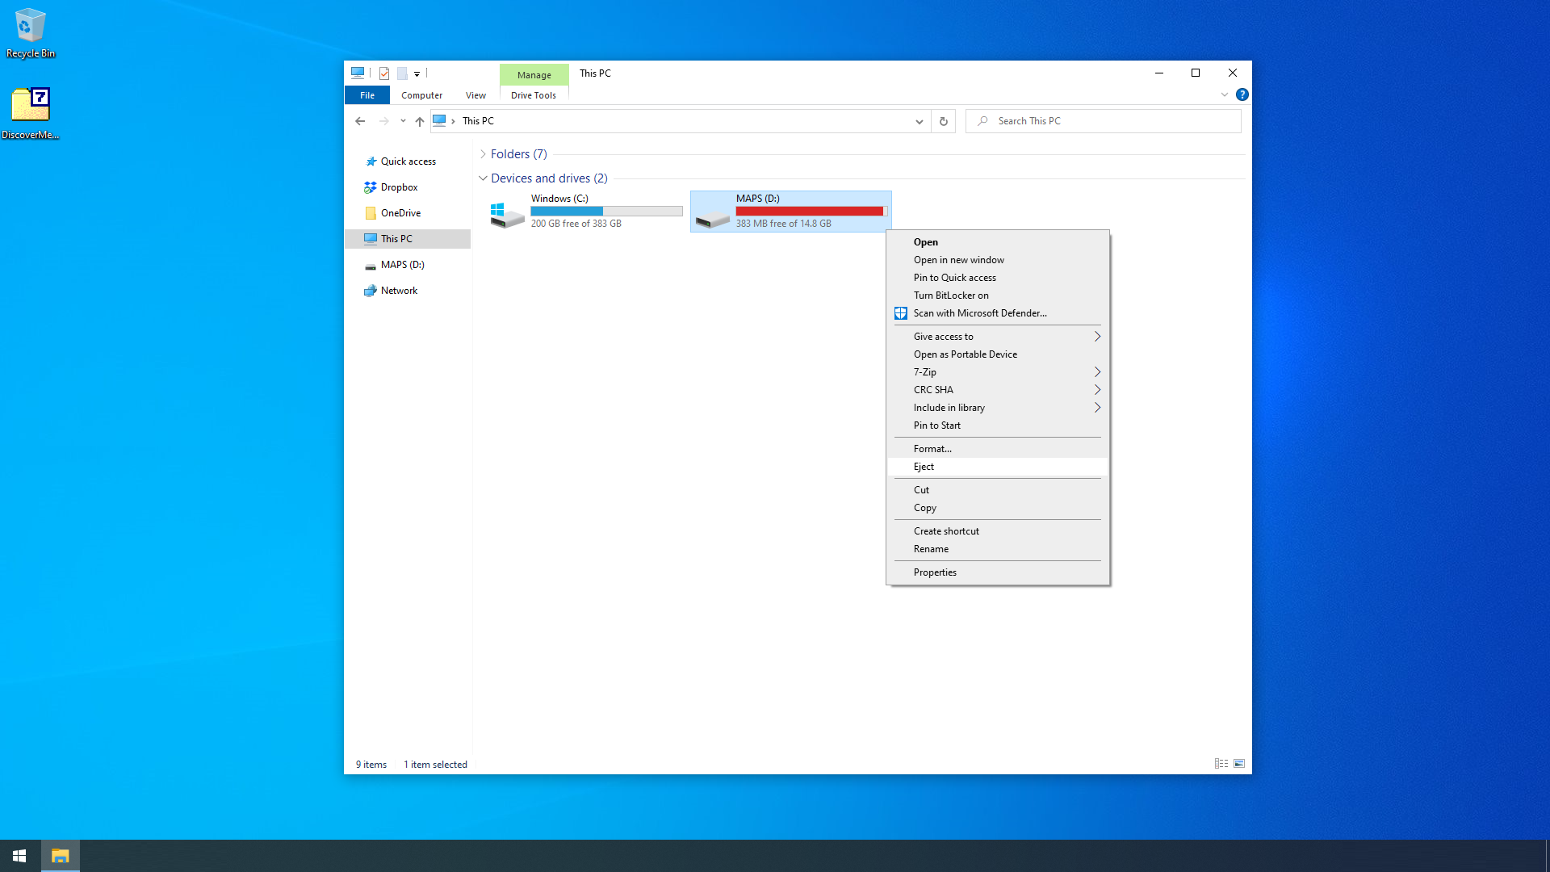Viewport: 1550px width, 872px height.
Task: Go back using the back arrow
Action: (360, 121)
